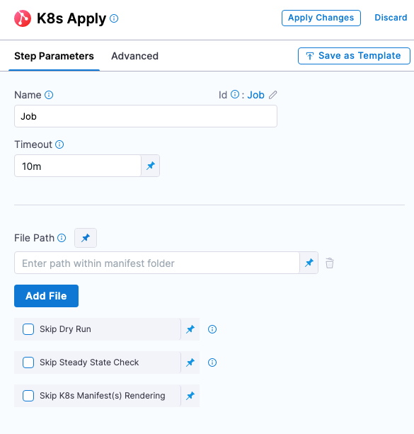Viewport: 414px width, 434px height.
Task: Click the info icon for Skip Steady State Check
Action: (212, 362)
